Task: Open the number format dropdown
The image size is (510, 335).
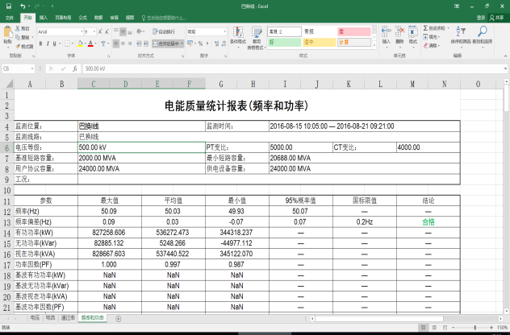Action: tap(225, 31)
